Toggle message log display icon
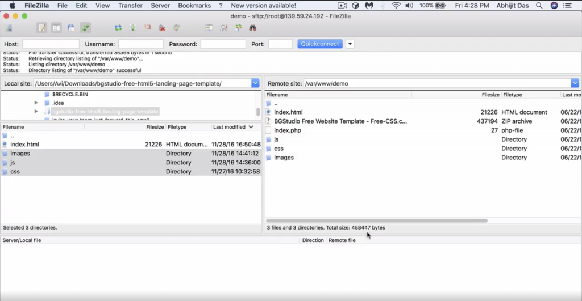582x301 pixels. tap(41, 28)
